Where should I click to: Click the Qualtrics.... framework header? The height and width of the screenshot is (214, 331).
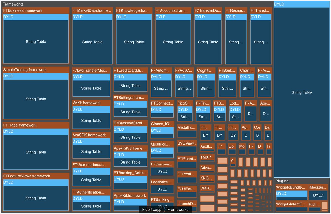pyautogui.click(x=162, y=144)
